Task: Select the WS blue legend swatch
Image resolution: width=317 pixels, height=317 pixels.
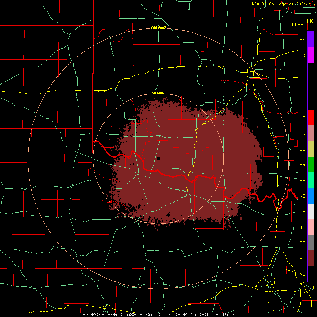Action: tap(311, 196)
